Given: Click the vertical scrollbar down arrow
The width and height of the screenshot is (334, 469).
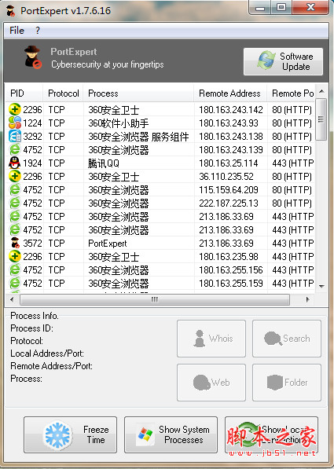Looking at the screenshot, I should (x=321, y=286).
